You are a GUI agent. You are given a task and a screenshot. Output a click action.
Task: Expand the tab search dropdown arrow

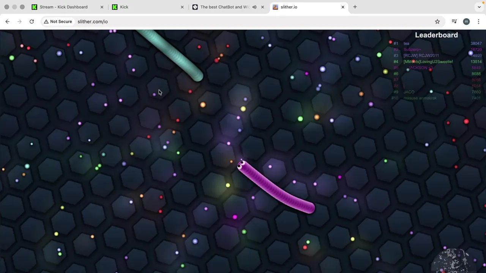pyautogui.click(x=479, y=7)
